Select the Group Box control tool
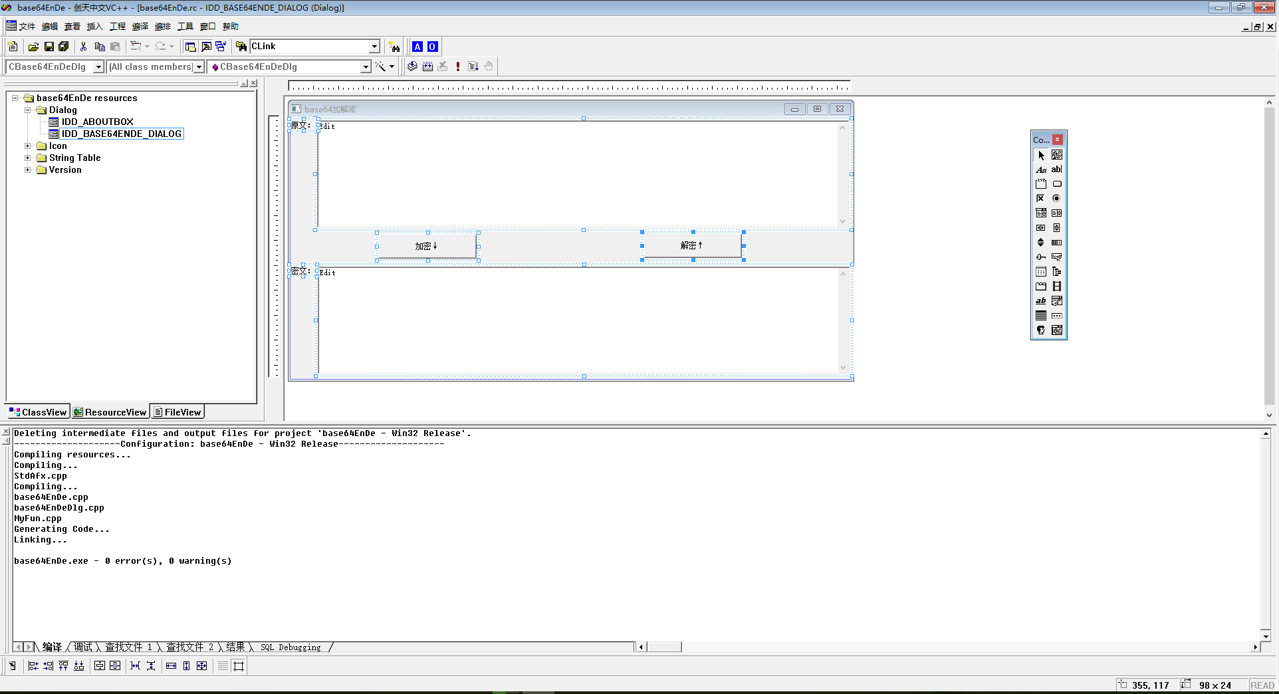 [1041, 184]
